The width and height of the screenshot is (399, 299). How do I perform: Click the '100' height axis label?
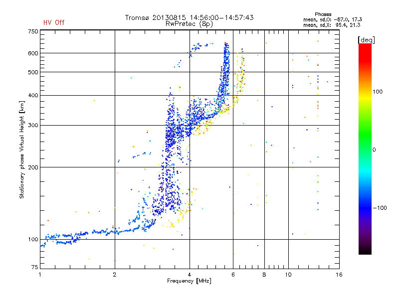[33, 240]
